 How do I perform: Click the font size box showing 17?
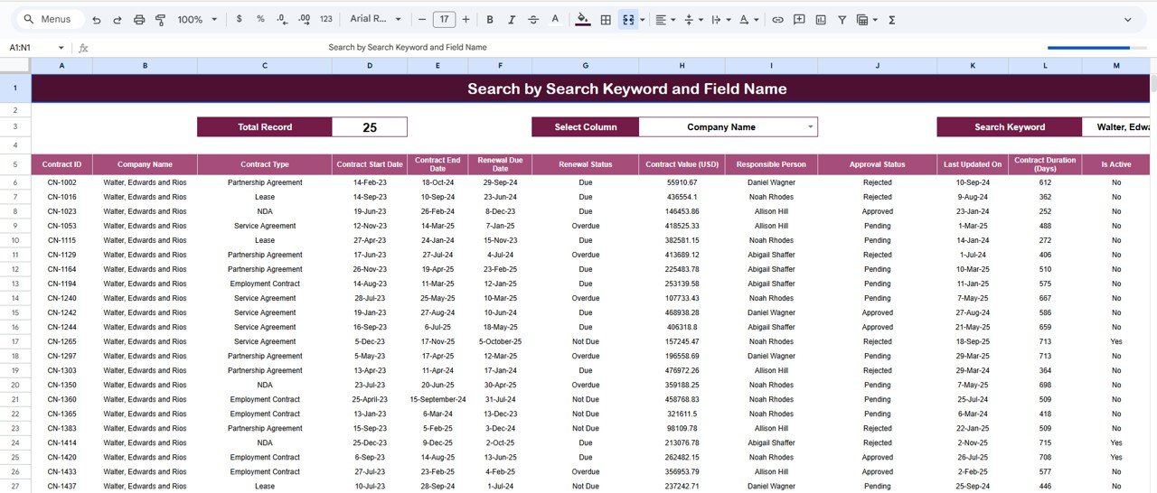pyautogui.click(x=444, y=19)
